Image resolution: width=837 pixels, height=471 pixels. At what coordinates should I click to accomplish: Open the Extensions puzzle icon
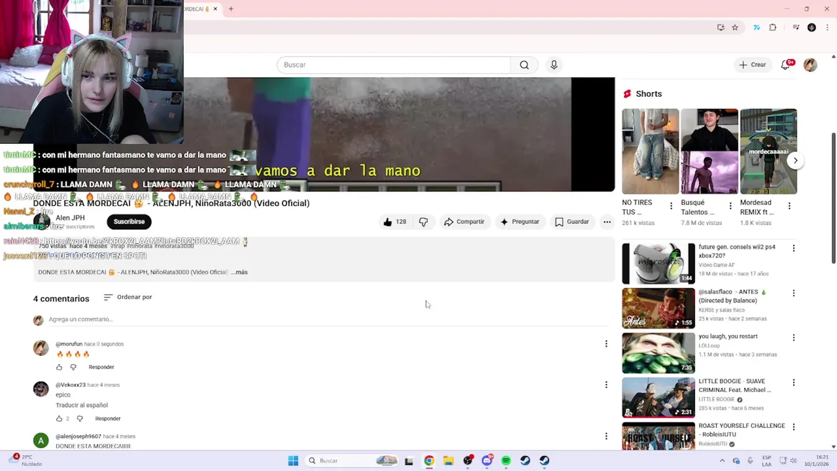pyautogui.click(x=773, y=27)
